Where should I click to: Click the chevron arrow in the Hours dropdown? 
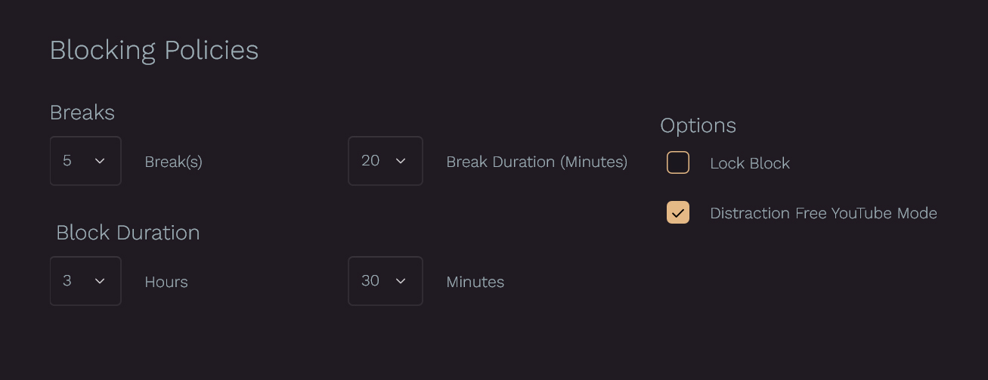[100, 281]
